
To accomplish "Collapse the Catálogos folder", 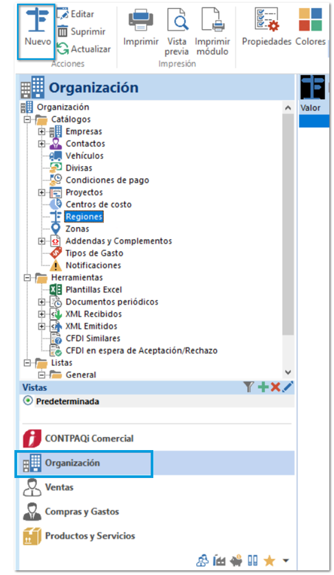I will click(27, 120).
